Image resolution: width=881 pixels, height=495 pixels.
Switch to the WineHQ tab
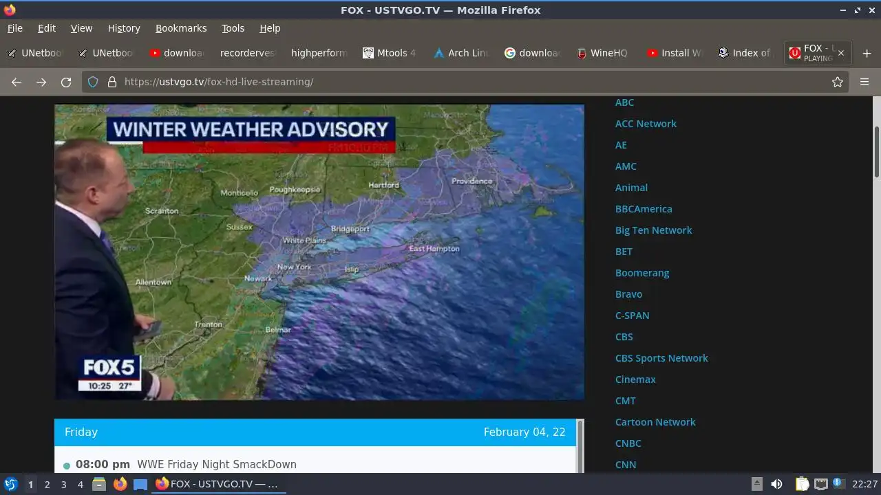click(602, 53)
